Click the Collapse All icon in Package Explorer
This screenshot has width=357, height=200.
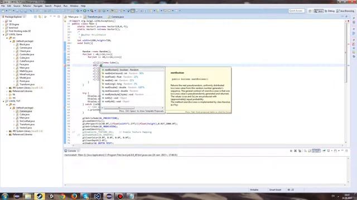(35, 17)
